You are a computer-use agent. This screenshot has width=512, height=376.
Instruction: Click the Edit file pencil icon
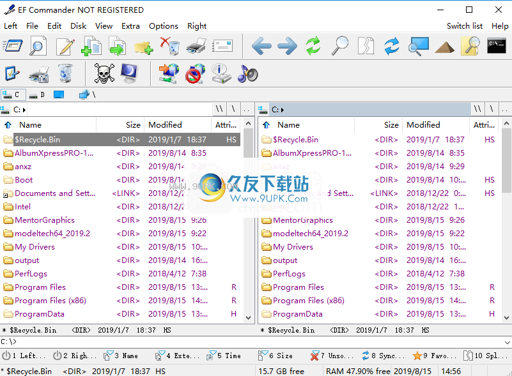65,46
